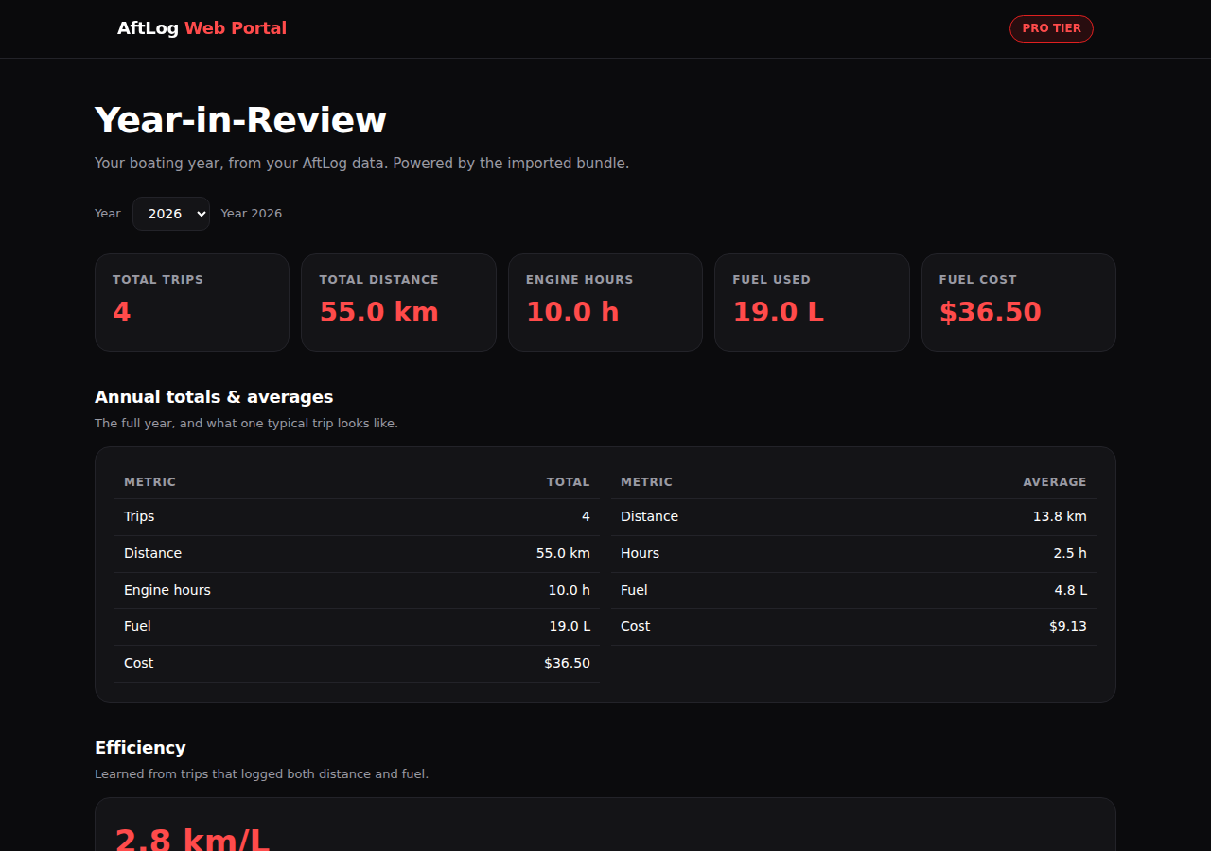Click the AVERAGE column header
1211x851 pixels.
(x=1055, y=482)
